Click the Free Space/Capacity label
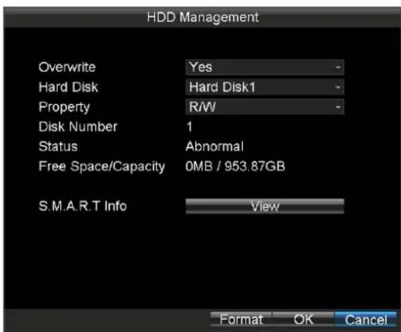 pyautogui.click(x=102, y=167)
